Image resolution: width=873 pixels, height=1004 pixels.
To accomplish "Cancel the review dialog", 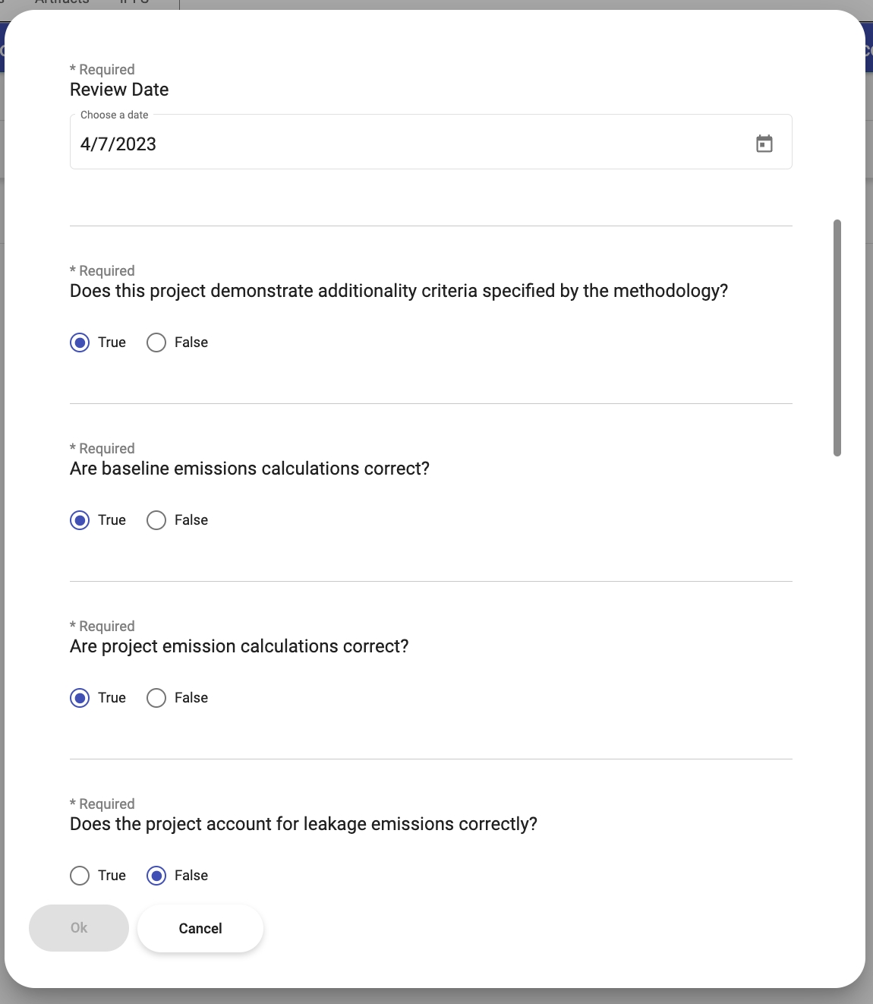I will tap(200, 928).
